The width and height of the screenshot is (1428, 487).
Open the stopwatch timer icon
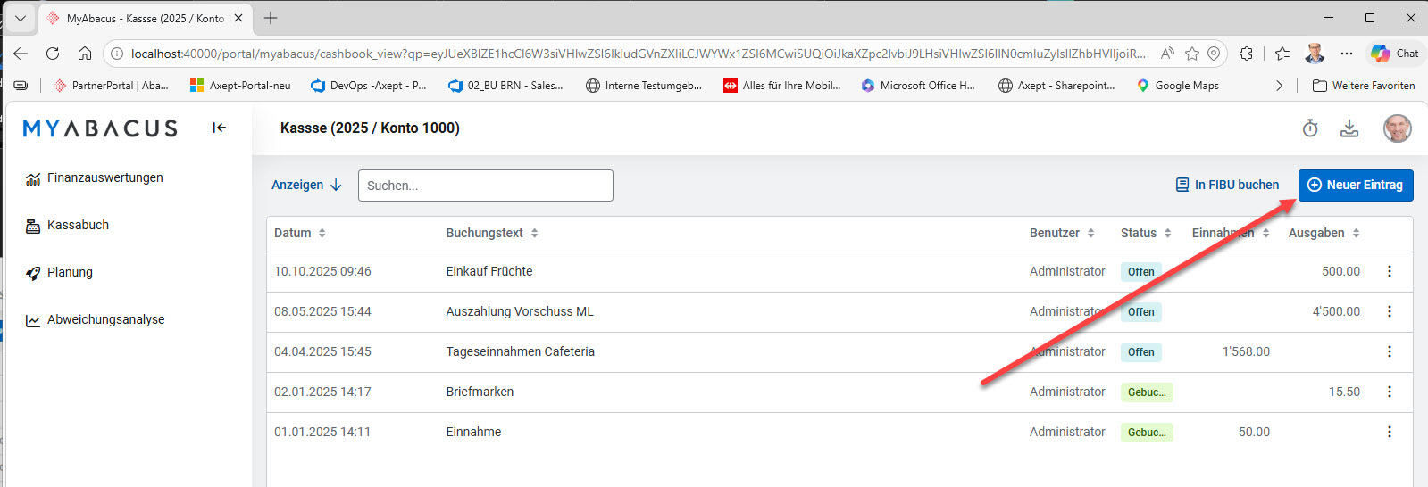(x=1310, y=128)
